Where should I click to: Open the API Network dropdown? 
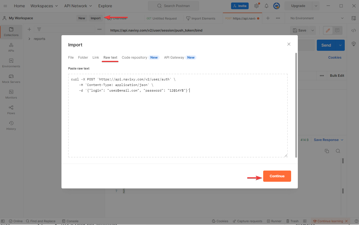pos(78,6)
